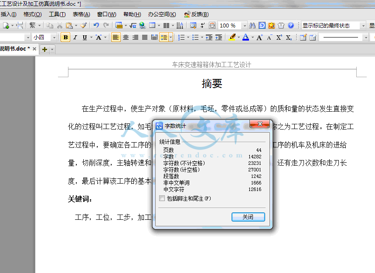Open the 显示标记的最终状态 dropdown
The image size is (375, 273).
click(363, 25)
